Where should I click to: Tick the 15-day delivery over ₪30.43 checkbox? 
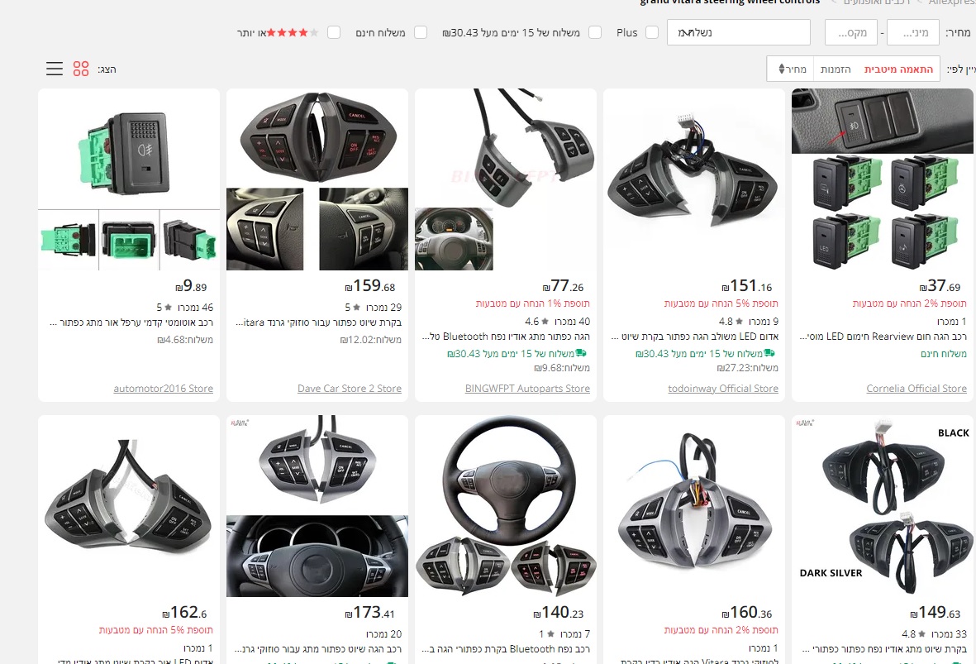click(x=594, y=32)
